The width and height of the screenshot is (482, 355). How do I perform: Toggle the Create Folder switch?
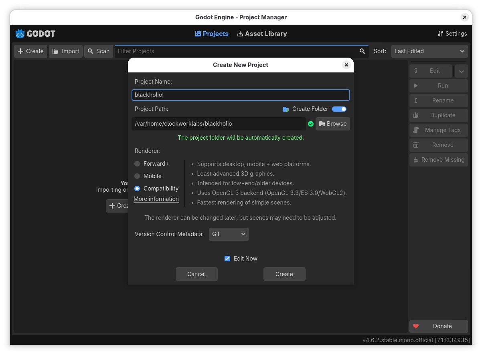tap(339, 109)
